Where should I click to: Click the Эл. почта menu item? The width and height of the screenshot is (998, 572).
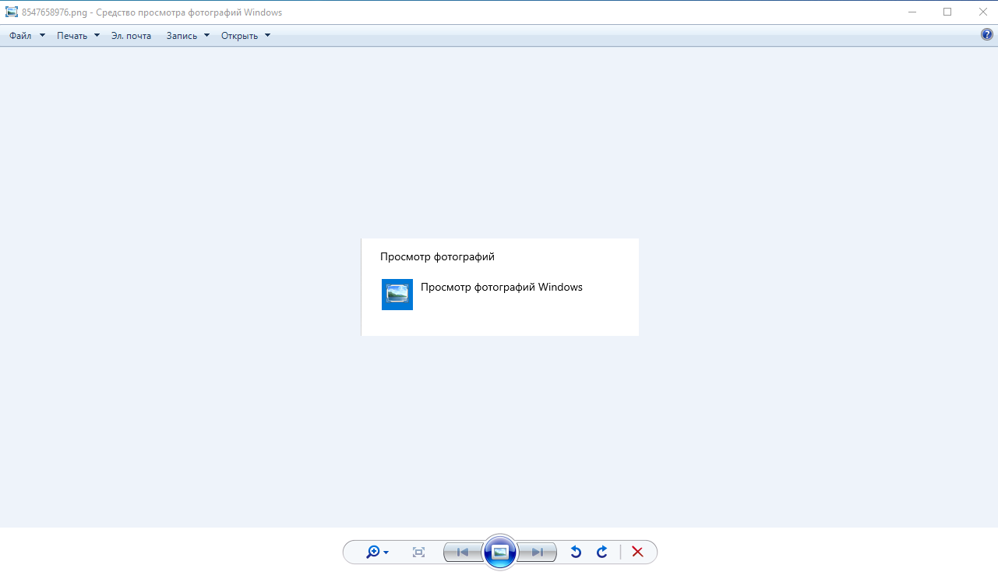tap(131, 36)
